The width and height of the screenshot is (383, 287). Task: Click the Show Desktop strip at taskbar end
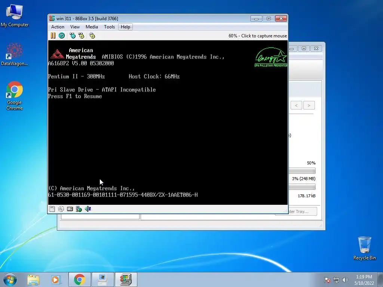tap(380, 280)
